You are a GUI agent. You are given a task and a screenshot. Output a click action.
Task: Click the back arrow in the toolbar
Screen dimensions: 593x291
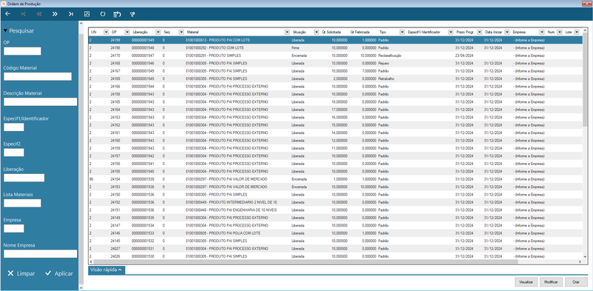pos(8,14)
